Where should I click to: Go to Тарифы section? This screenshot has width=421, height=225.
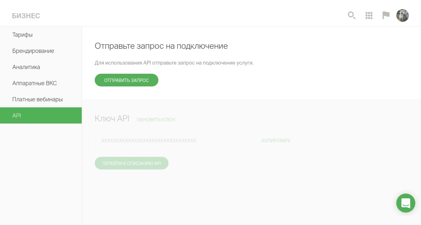pos(22,35)
